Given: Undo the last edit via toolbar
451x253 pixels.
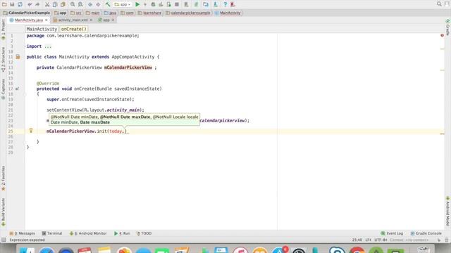Looking at the screenshot, I should (x=30, y=4).
